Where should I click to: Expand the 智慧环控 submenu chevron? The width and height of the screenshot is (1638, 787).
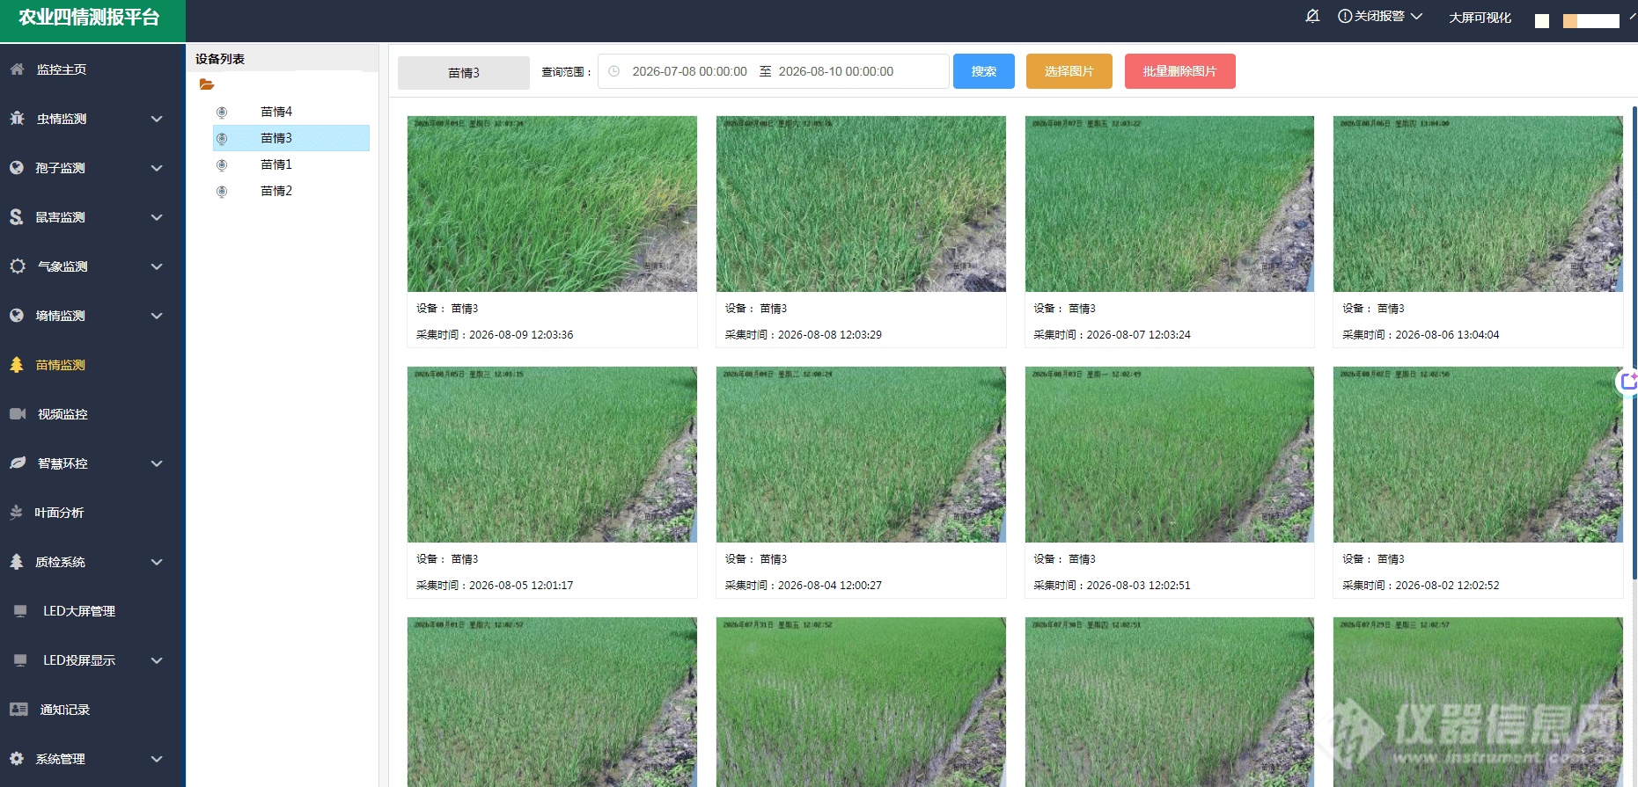(x=157, y=463)
